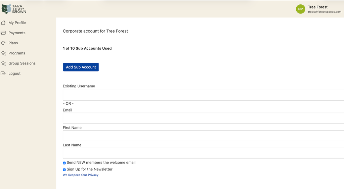Click the graduation cap icon beside Group Sessions

click(x=3, y=63)
